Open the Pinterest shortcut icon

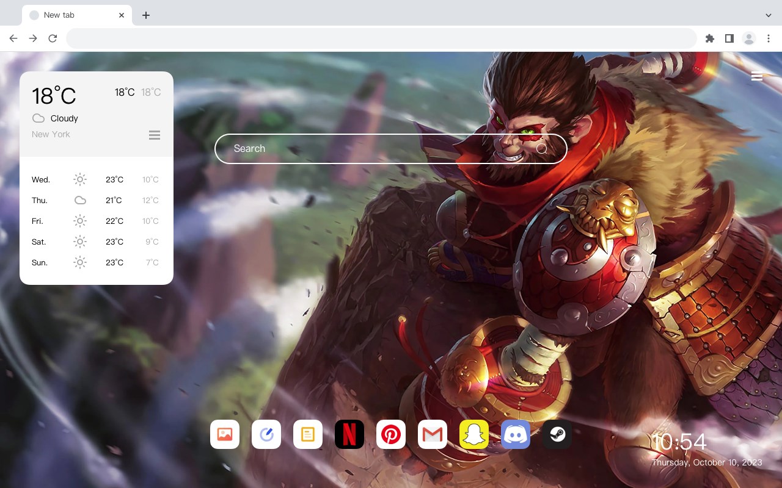tap(391, 434)
